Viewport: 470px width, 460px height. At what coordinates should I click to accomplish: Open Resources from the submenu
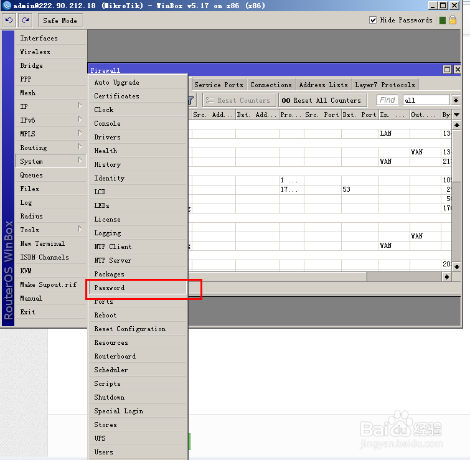click(x=138, y=342)
